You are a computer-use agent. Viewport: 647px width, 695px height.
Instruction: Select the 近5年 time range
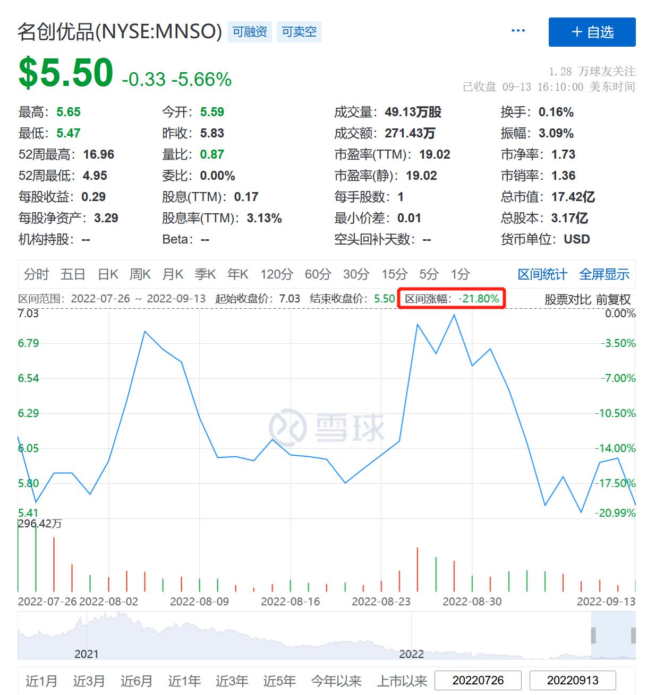point(279,681)
